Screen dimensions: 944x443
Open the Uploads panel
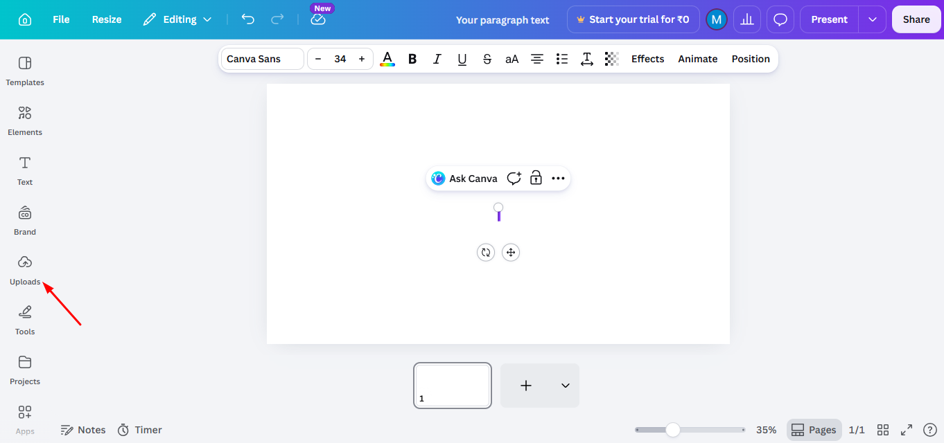(x=25, y=271)
